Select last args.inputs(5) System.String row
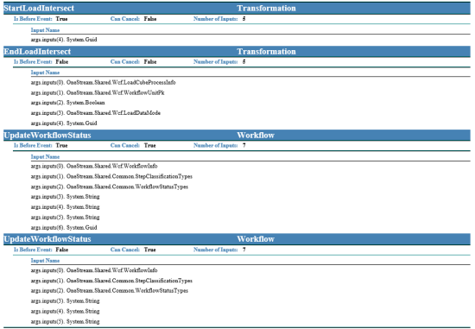 [x=65, y=321]
